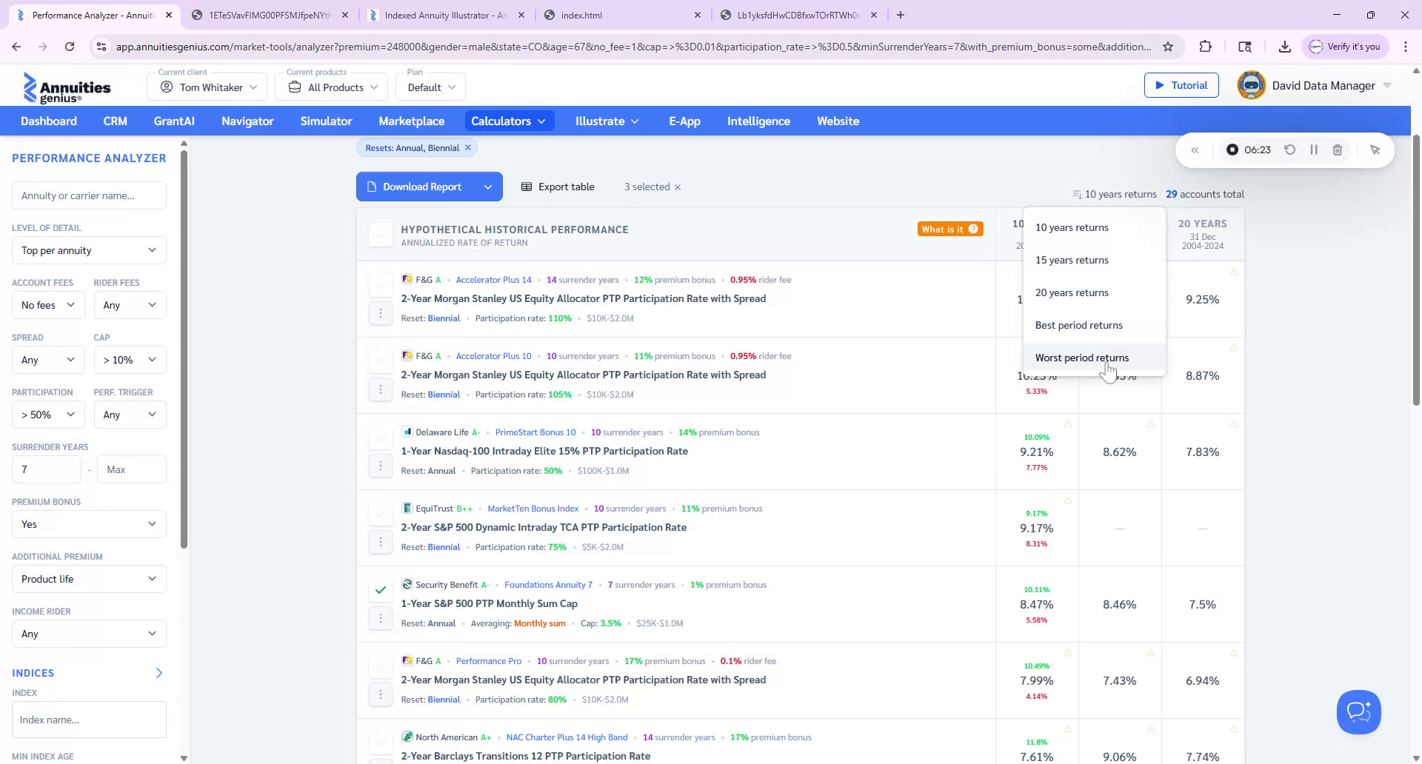Viewport: 1422px width, 764px height.
Task: Stop the screen recording
Action: point(1232,150)
